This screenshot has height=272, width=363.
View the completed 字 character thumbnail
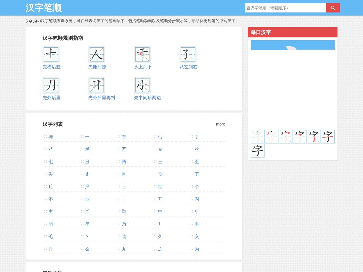[258, 150]
